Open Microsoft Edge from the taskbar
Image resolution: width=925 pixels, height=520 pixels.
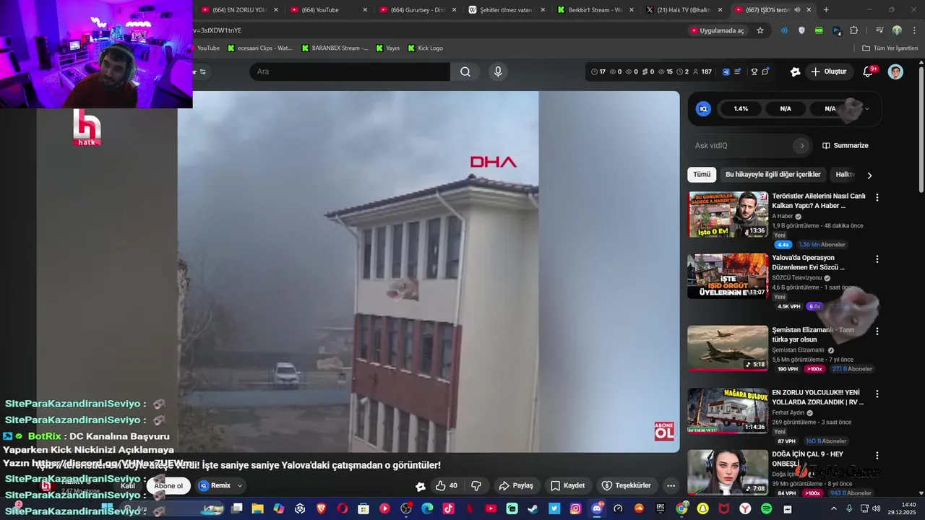coord(426,508)
